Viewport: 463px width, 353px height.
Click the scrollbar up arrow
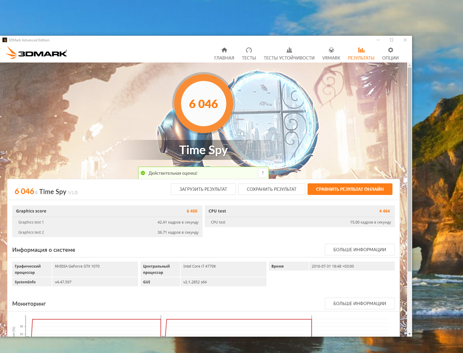point(409,65)
